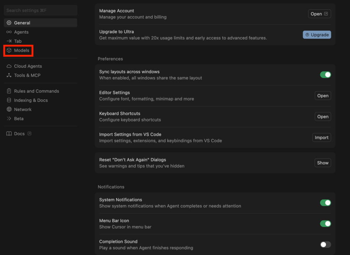This screenshot has height=255, width=350.
Task: Click the Models cube icon
Action: [9, 51]
